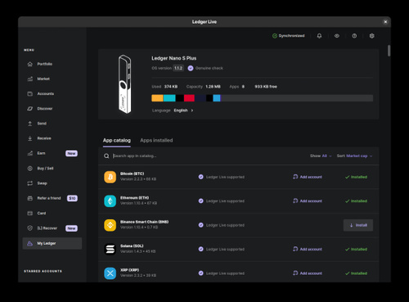Click Installed status for XRP
The image size is (409, 302).
click(356, 273)
